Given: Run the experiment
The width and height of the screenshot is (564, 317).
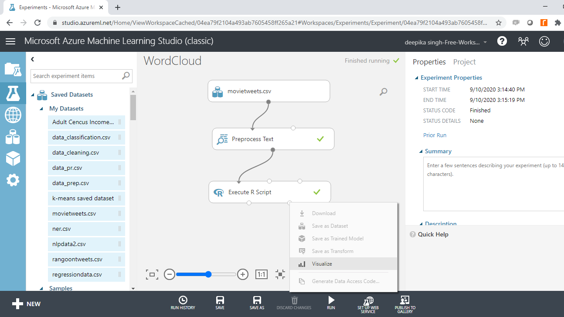Looking at the screenshot, I should (x=331, y=303).
